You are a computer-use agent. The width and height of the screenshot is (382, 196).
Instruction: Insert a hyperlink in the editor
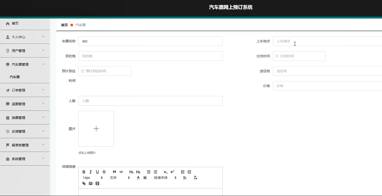[x=84, y=183]
